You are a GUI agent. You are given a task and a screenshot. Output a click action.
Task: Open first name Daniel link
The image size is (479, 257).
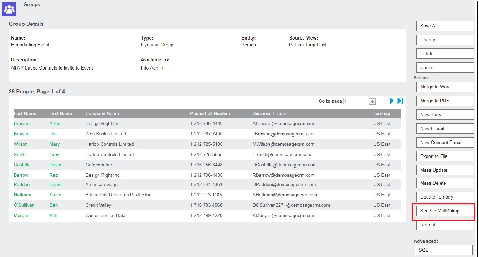[56, 184]
